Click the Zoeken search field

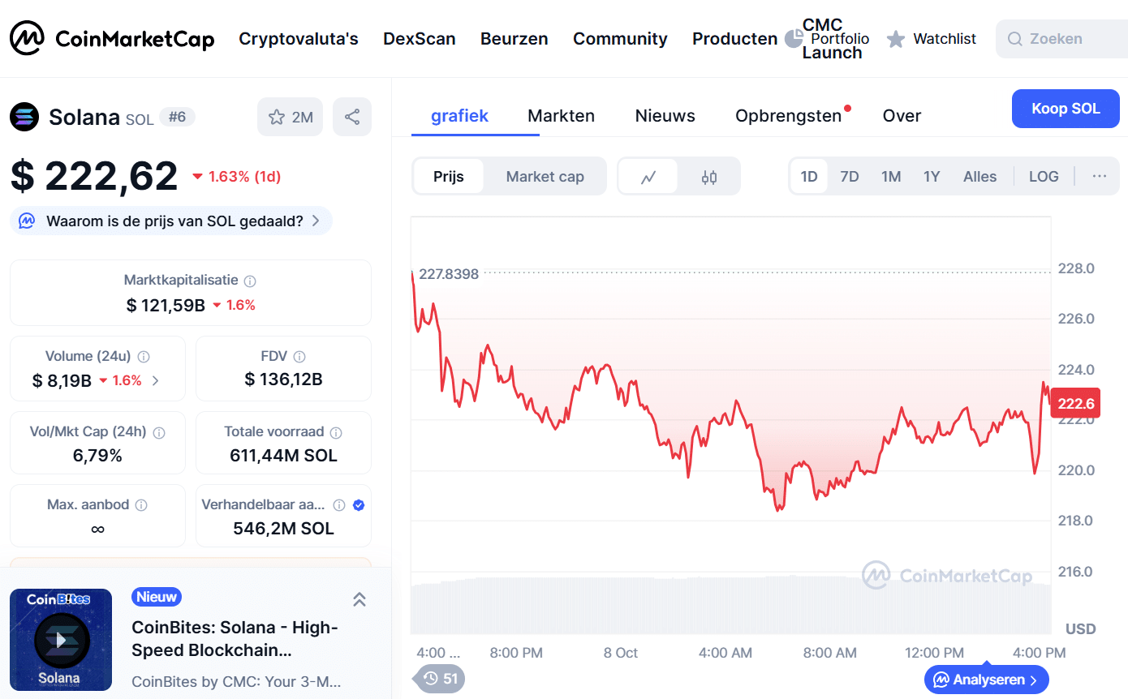[x=1063, y=38]
